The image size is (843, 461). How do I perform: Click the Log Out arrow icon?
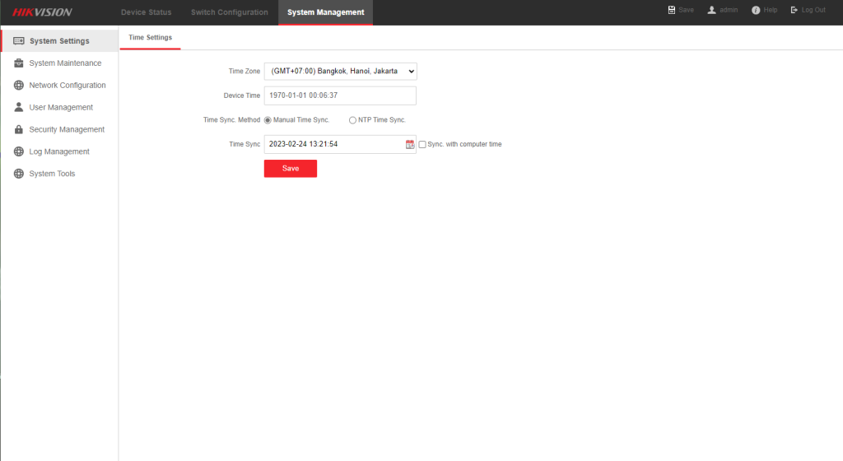pyautogui.click(x=794, y=10)
